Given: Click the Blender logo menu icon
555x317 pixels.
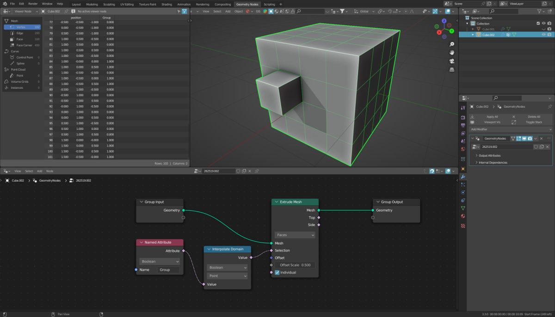Looking at the screenshot, I should coord(5,4).
